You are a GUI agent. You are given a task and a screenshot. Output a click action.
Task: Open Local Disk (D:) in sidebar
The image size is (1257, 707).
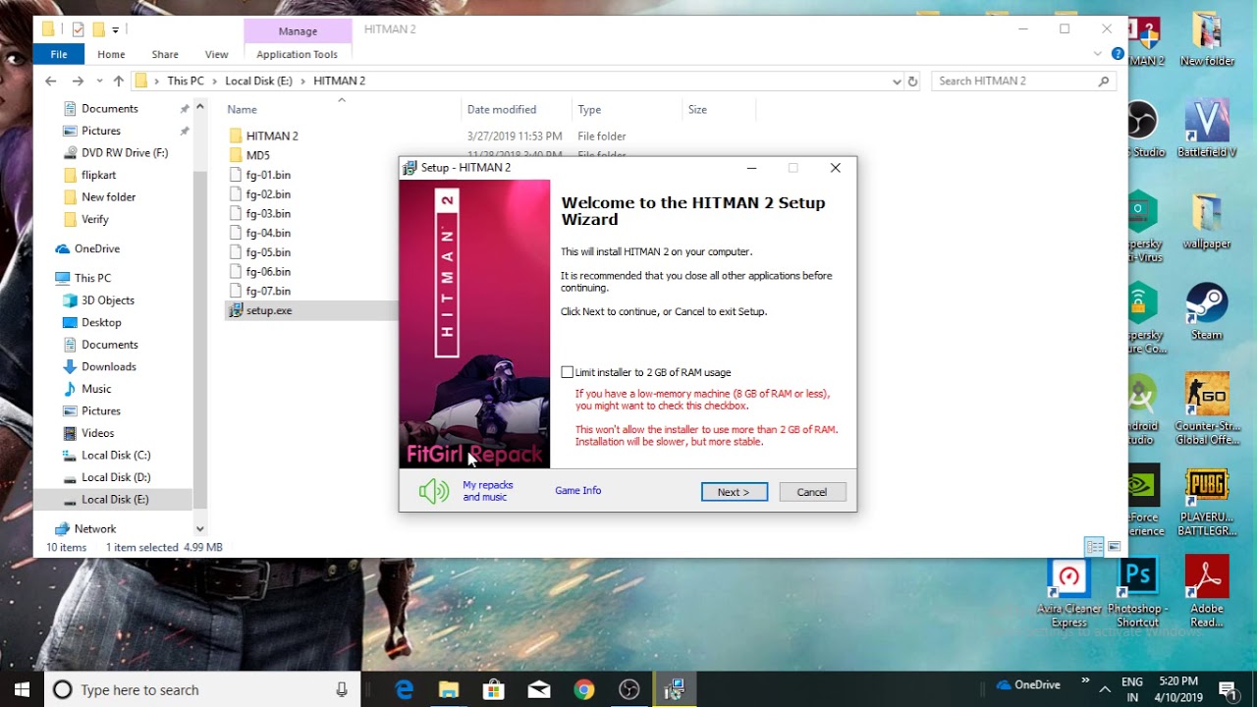pyautogui.click(x=116, y=477)
